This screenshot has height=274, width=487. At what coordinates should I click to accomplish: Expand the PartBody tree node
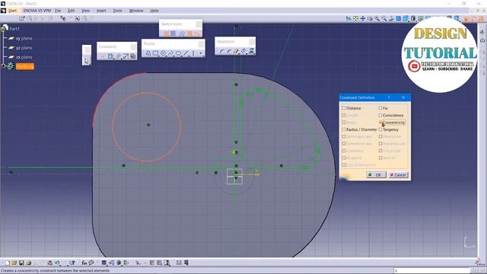point(4,66)
